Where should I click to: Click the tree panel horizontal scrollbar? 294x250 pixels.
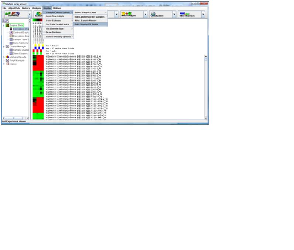point(16,118)
